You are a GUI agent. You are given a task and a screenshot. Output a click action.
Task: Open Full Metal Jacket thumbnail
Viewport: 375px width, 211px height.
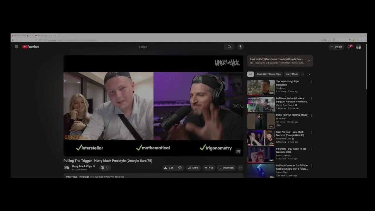tap(261, 104)
